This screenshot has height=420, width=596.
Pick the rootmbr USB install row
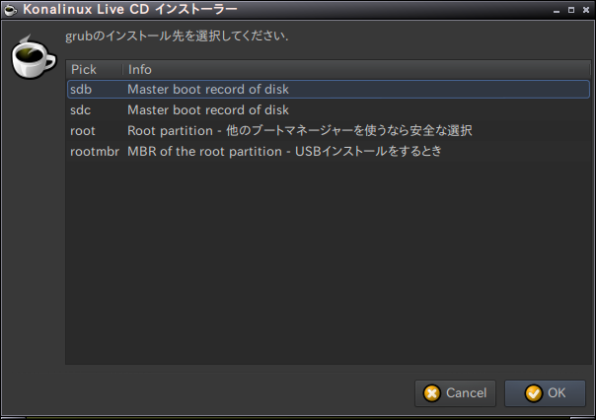[x=329, y=151]
